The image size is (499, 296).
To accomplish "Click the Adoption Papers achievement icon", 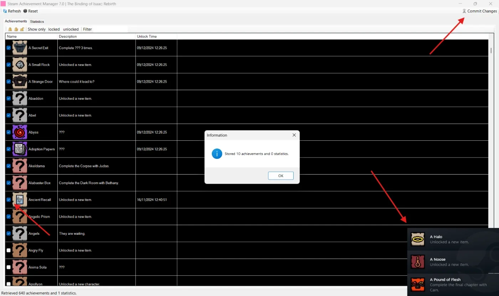I will [x=20, y=149].
